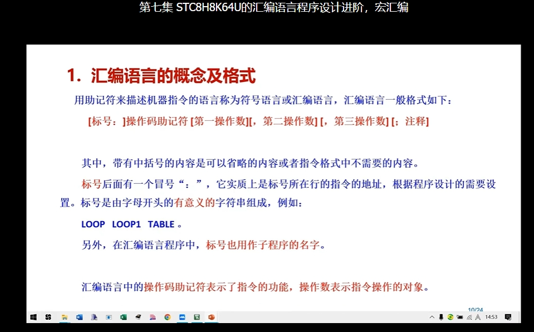This screenshot has width=534, height=332.
Task: Open the clock showing 14:53
Action: (491, 317)
